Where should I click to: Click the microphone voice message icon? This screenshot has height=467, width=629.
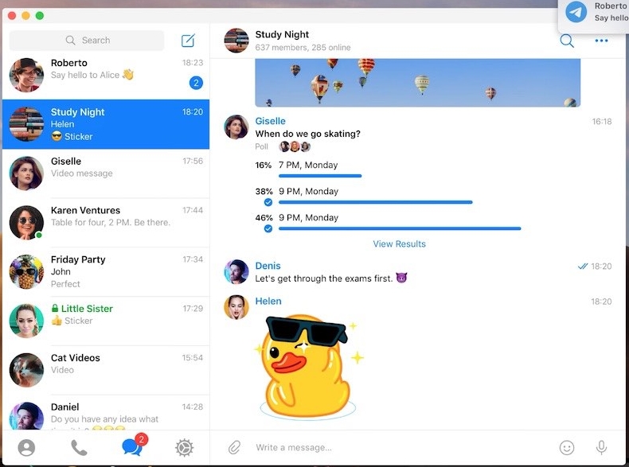click(601, 448)
